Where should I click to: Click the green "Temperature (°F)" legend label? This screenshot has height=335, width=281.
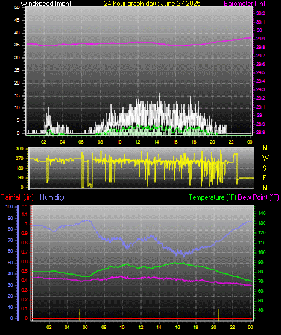click(212, 197)
